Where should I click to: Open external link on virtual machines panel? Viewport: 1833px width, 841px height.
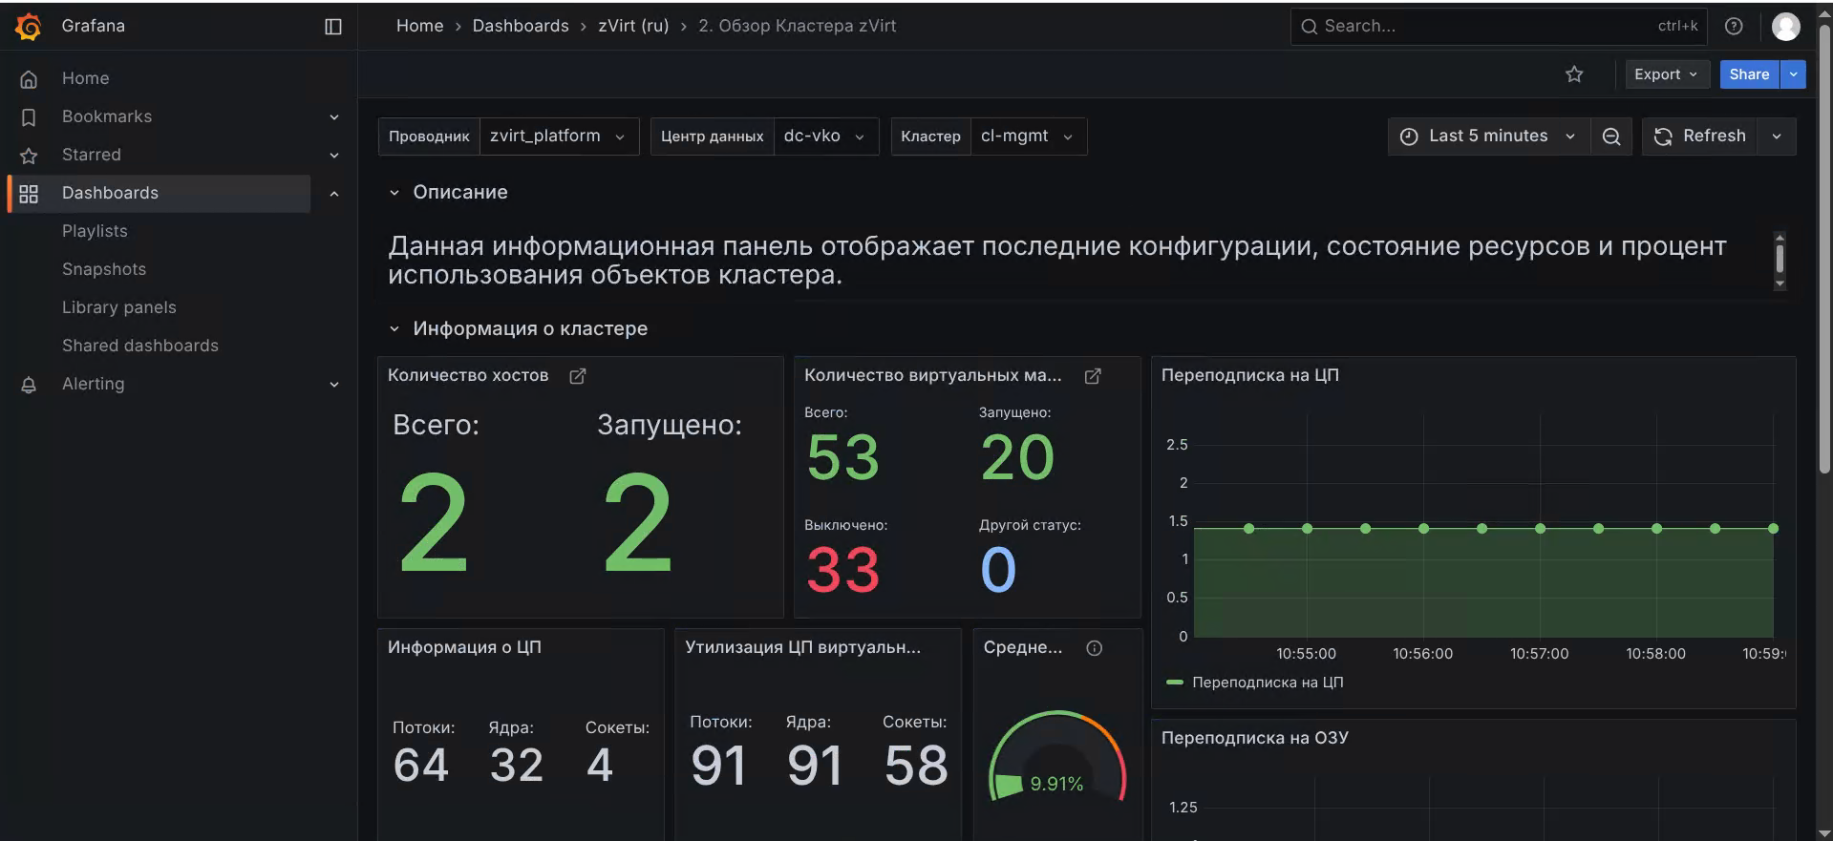click(1093, 376)
